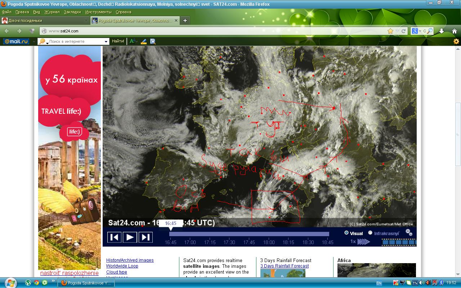
Task: Skip to last frame of satellite loop
Action: tap(146, 237)
